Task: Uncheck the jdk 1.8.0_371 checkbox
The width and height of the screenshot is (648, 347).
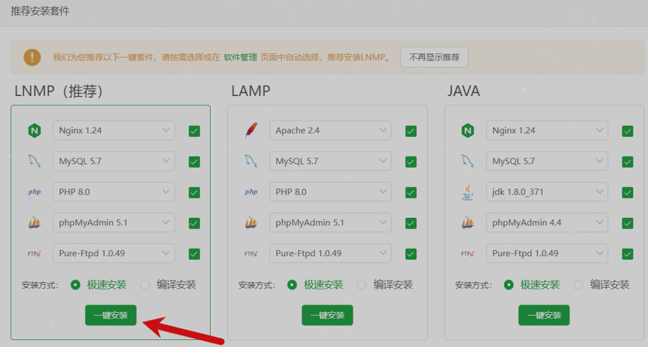Action: 627,192
